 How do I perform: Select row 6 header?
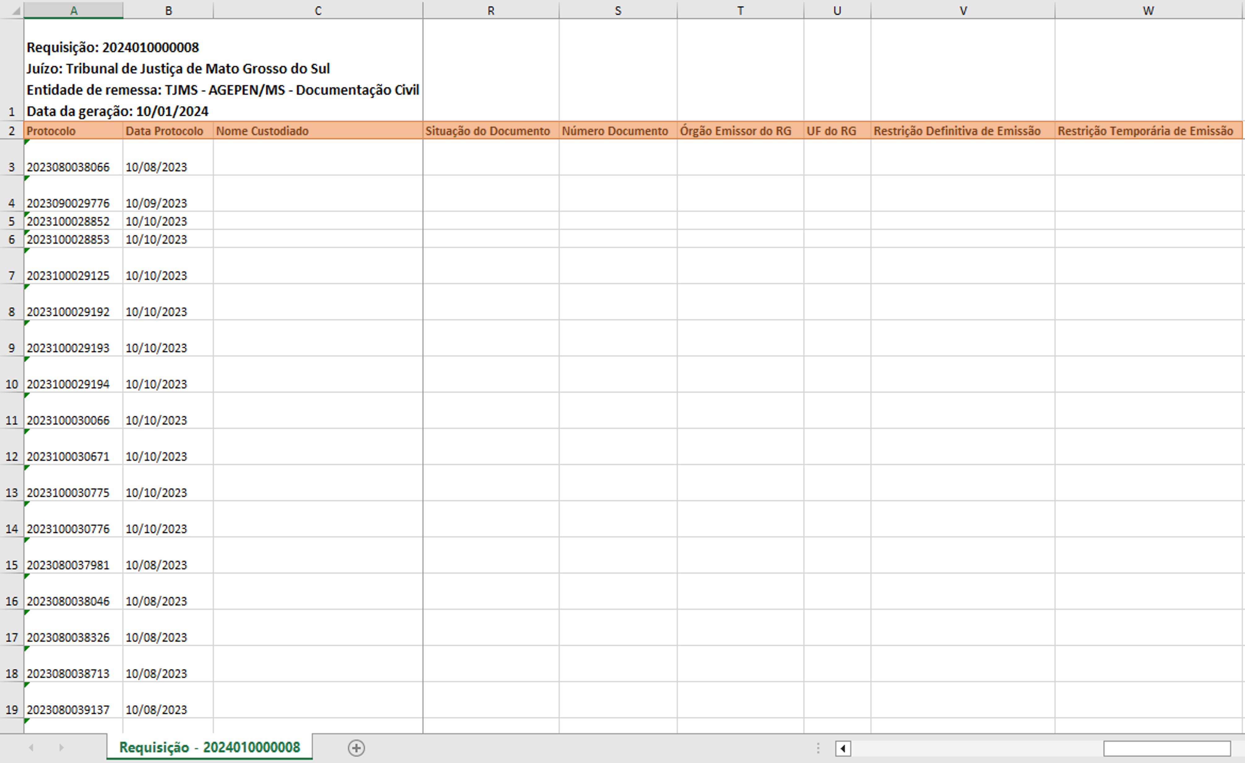click(x=12, y=239)
